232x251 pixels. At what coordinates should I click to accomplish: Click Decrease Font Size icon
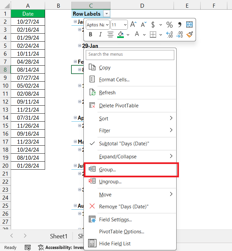(x=144, y=24)
